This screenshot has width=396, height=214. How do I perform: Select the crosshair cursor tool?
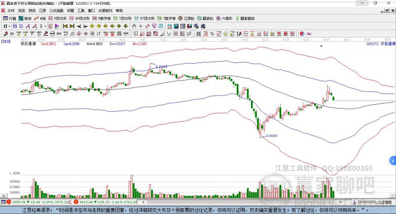click(x=141, y=26)
